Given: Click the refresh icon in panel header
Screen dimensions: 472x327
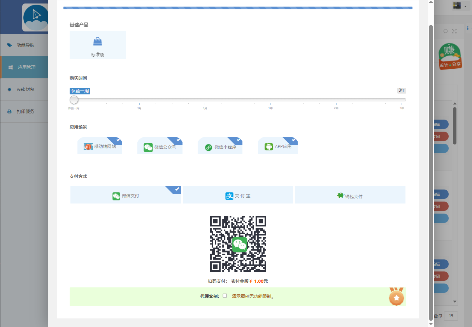Looking at the screenshot, I should (446, 31).
